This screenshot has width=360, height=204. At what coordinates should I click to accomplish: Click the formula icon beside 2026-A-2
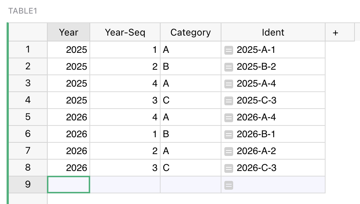(x=228, y=151)
